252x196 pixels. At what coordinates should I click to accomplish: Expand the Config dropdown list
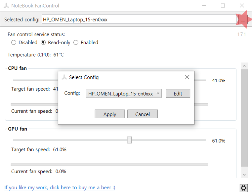(124, 93)
